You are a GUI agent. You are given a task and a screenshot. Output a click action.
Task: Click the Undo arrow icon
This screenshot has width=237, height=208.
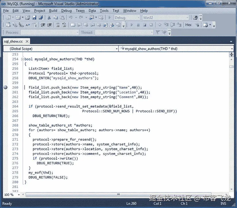pyautogui.click(x=71, y=18)
